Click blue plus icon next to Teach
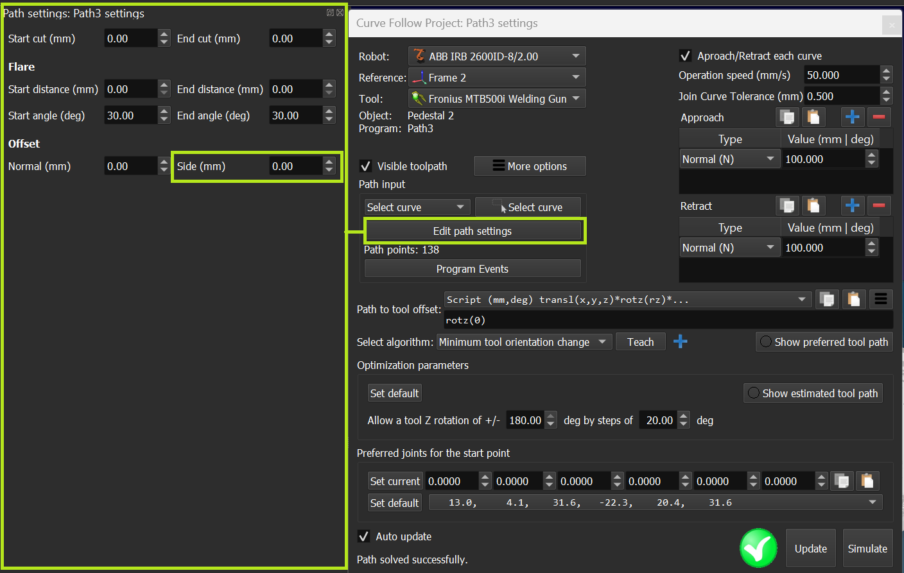Screen dimensions: 904x573 click(x=681, y=342)
